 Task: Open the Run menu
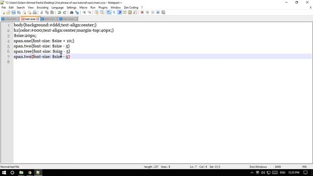click(93, 7)
